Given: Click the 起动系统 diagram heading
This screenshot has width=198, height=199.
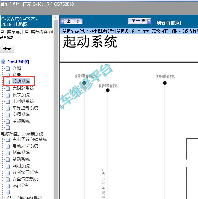Looking at the screenshot, I should coord(90,42).
